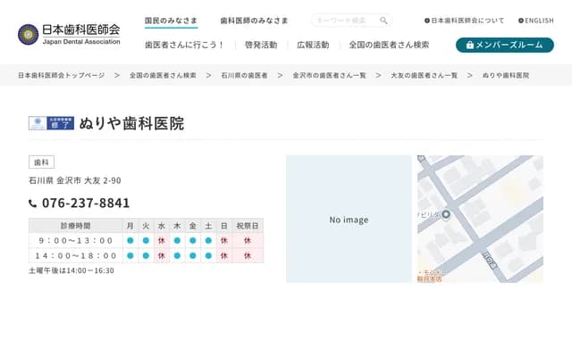Click the bag icon in メンバーズルーム button

(x=469, y=45)
